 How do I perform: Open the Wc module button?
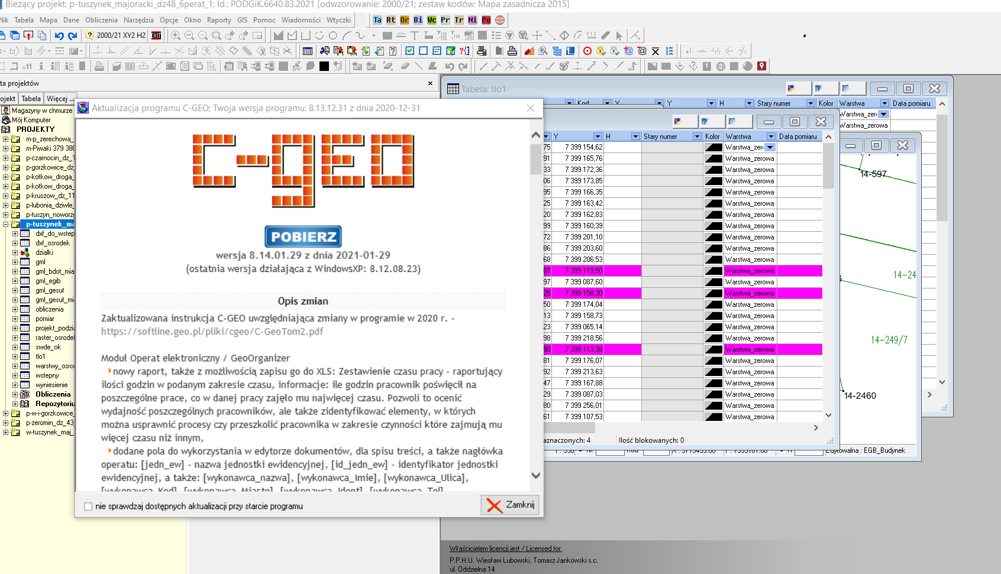click(432, 20)
